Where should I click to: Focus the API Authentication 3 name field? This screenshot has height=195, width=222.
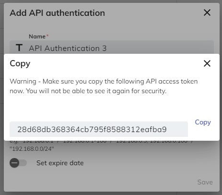pyautogui.click(x=112, y=48)
